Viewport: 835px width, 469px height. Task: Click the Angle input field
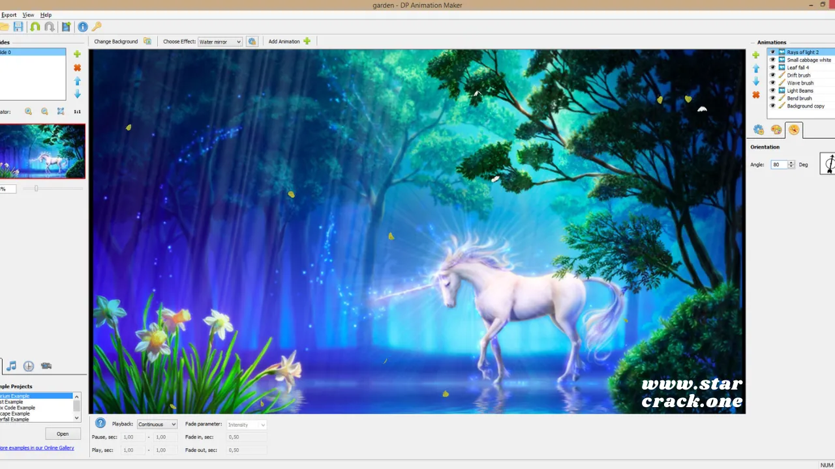779,165
